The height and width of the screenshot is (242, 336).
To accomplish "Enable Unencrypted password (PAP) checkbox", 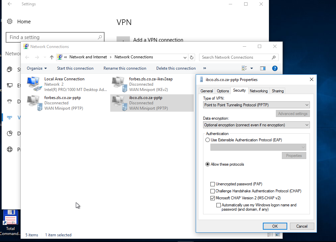I will pos(213,184).
